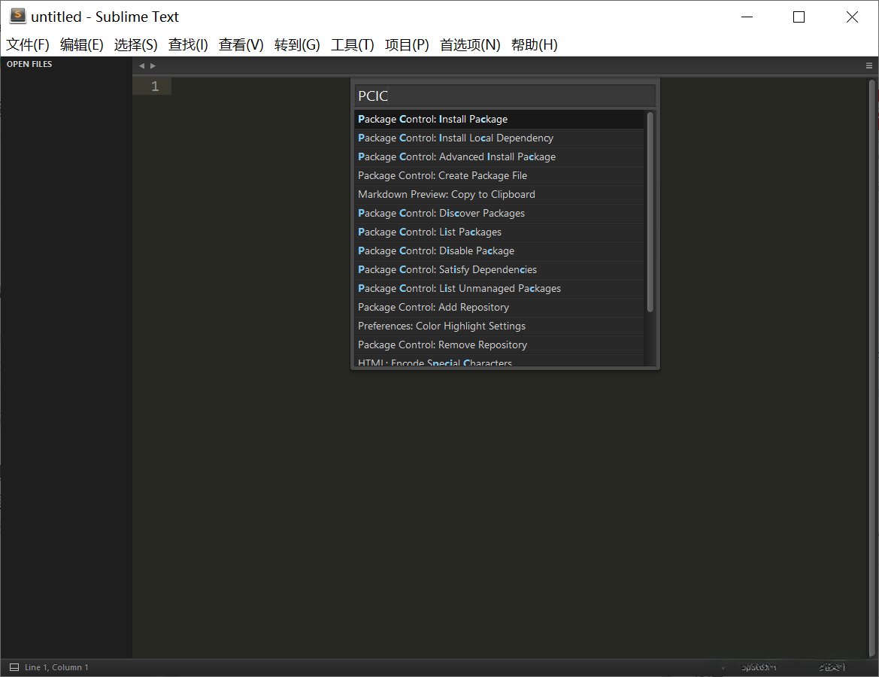The width and height of the screenshot is (879, 677).
Task: Click line number 1 in the gutter
Action: (x=155, y=87)
